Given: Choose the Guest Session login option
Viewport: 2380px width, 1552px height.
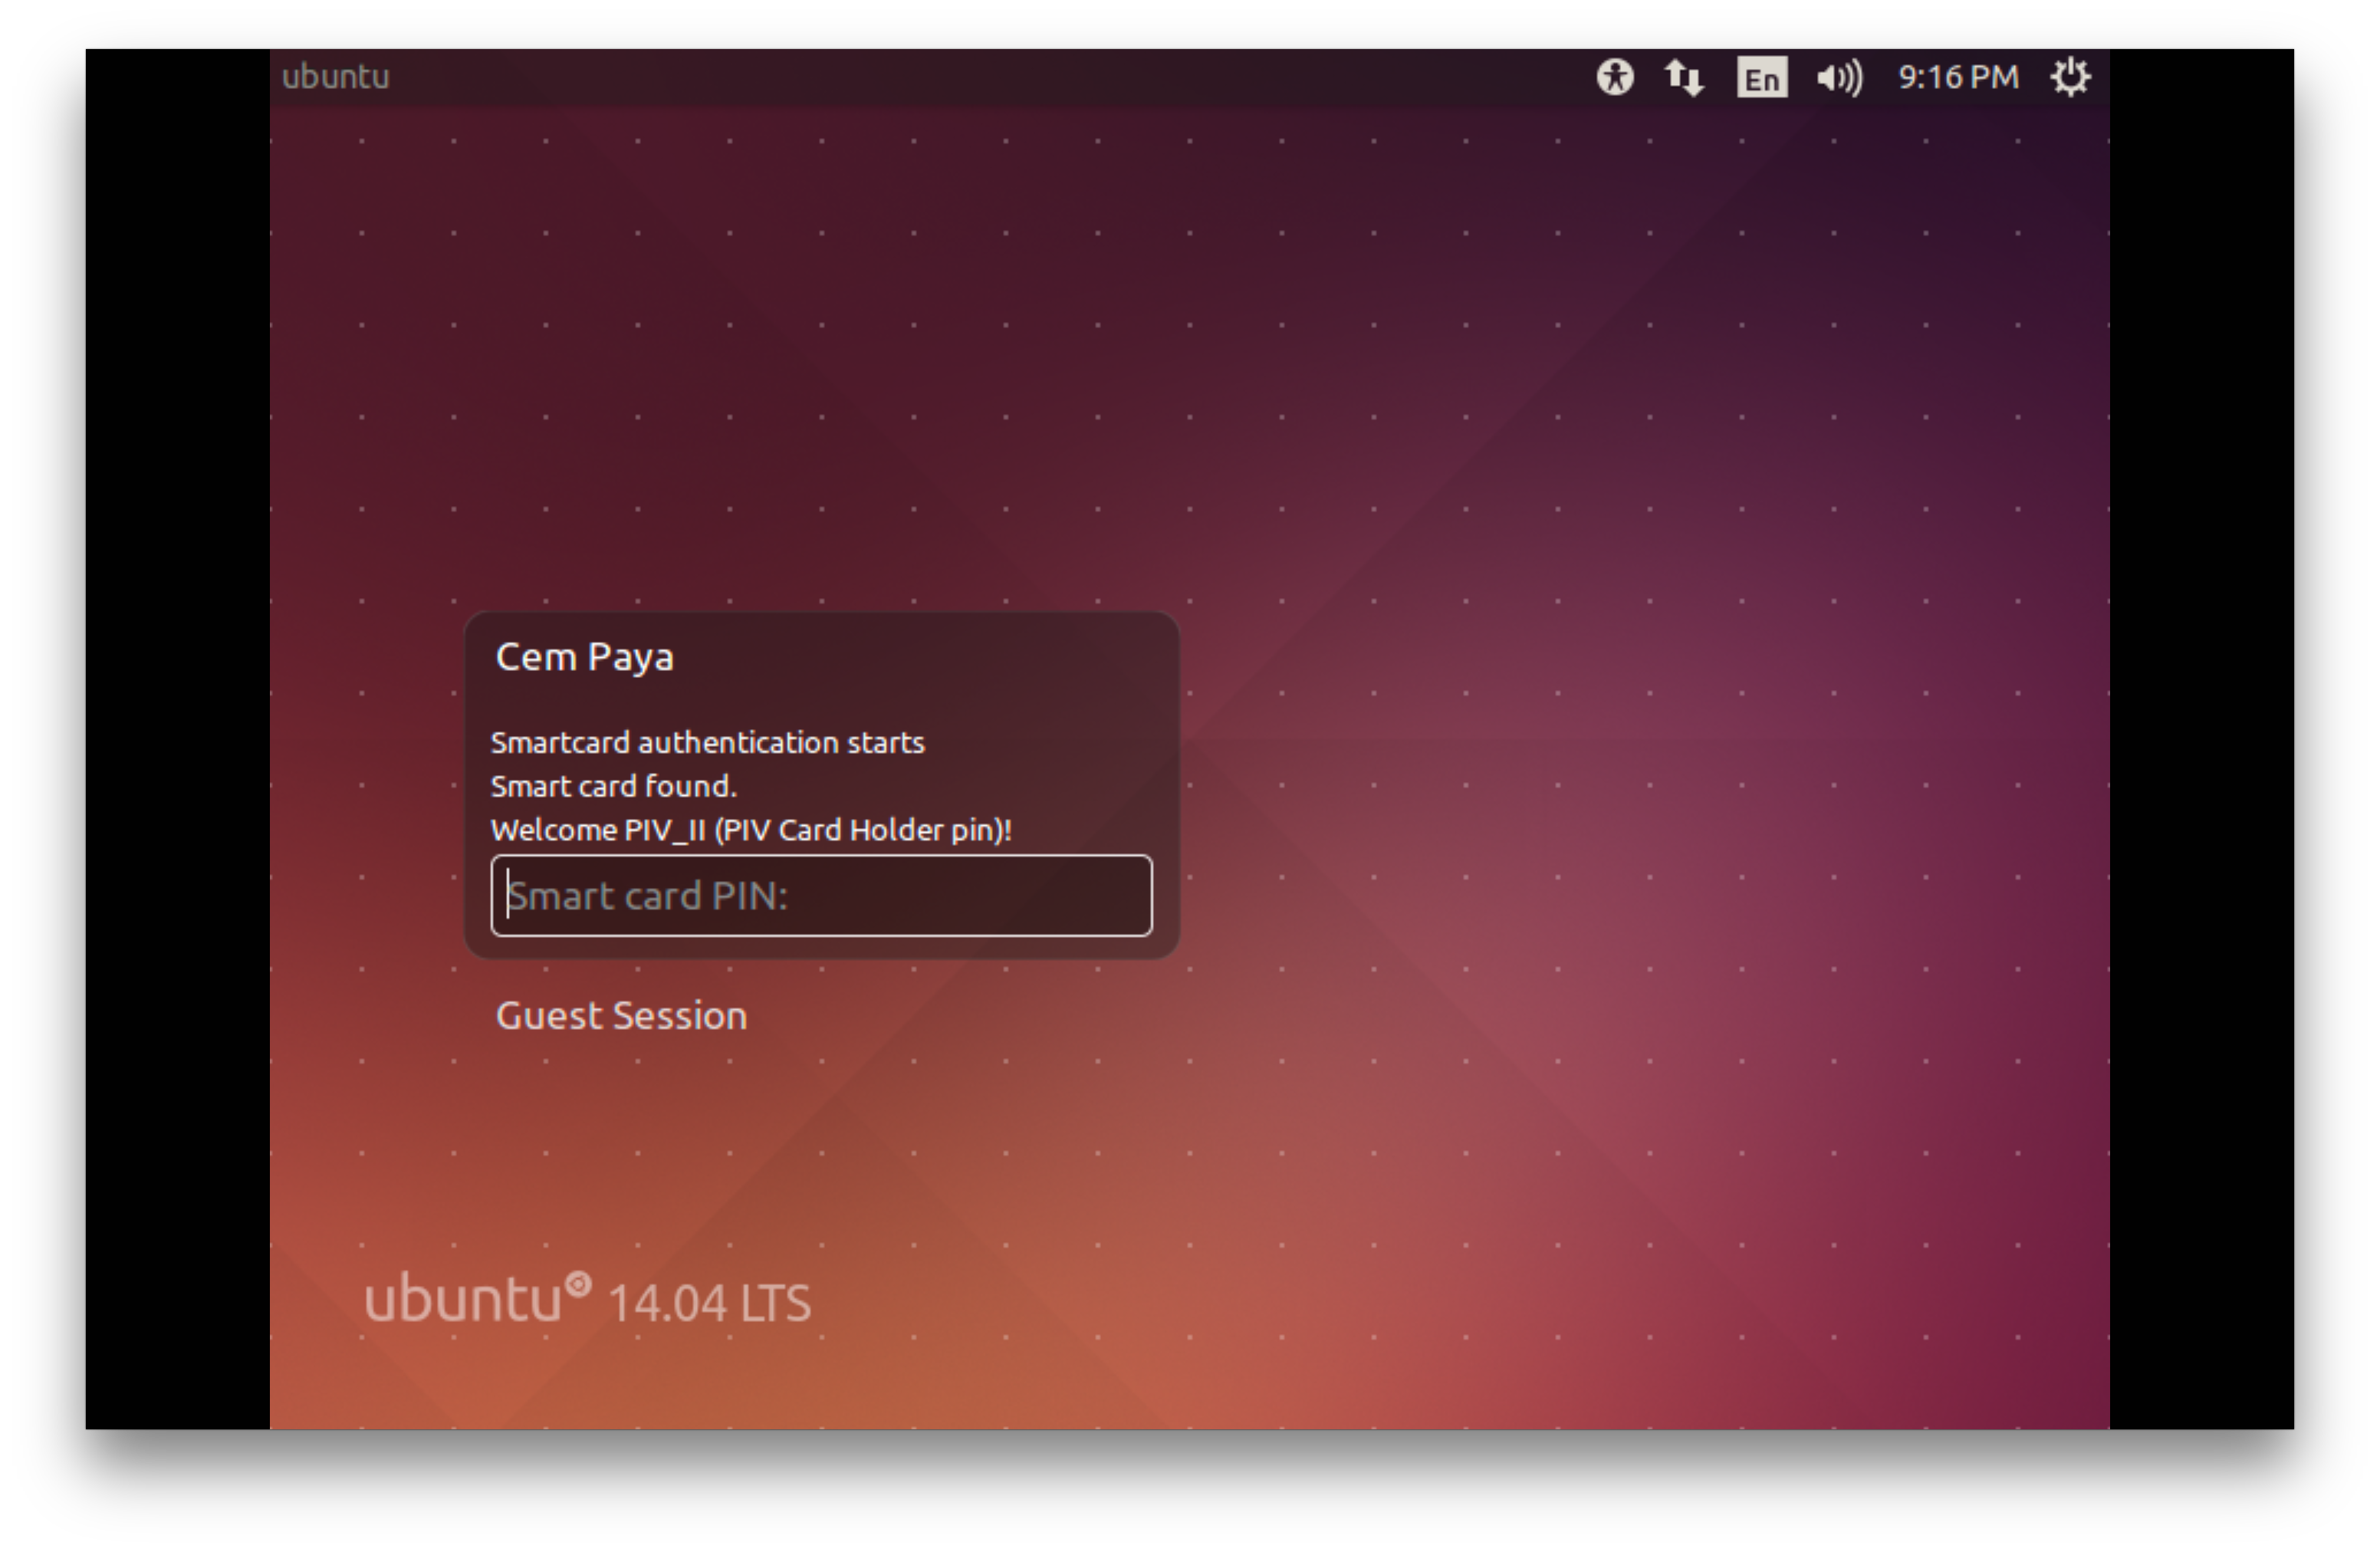Looking at the screenshot, I should 621,1016.
